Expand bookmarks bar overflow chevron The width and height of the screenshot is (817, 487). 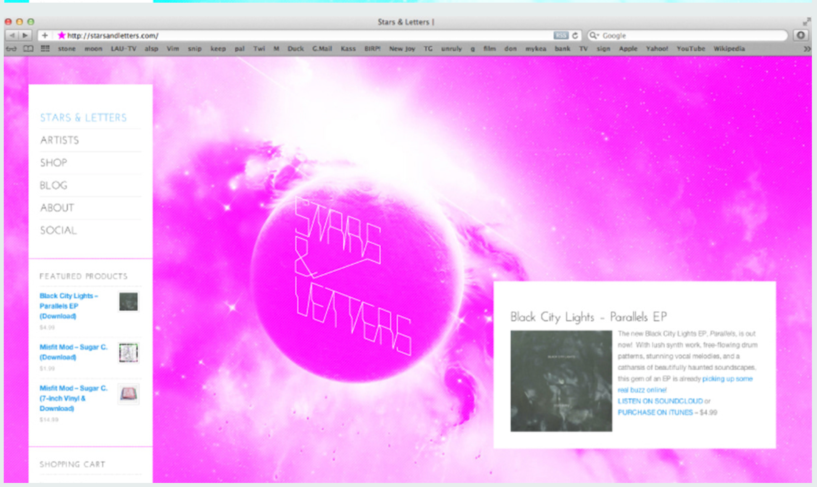(807, 49)
